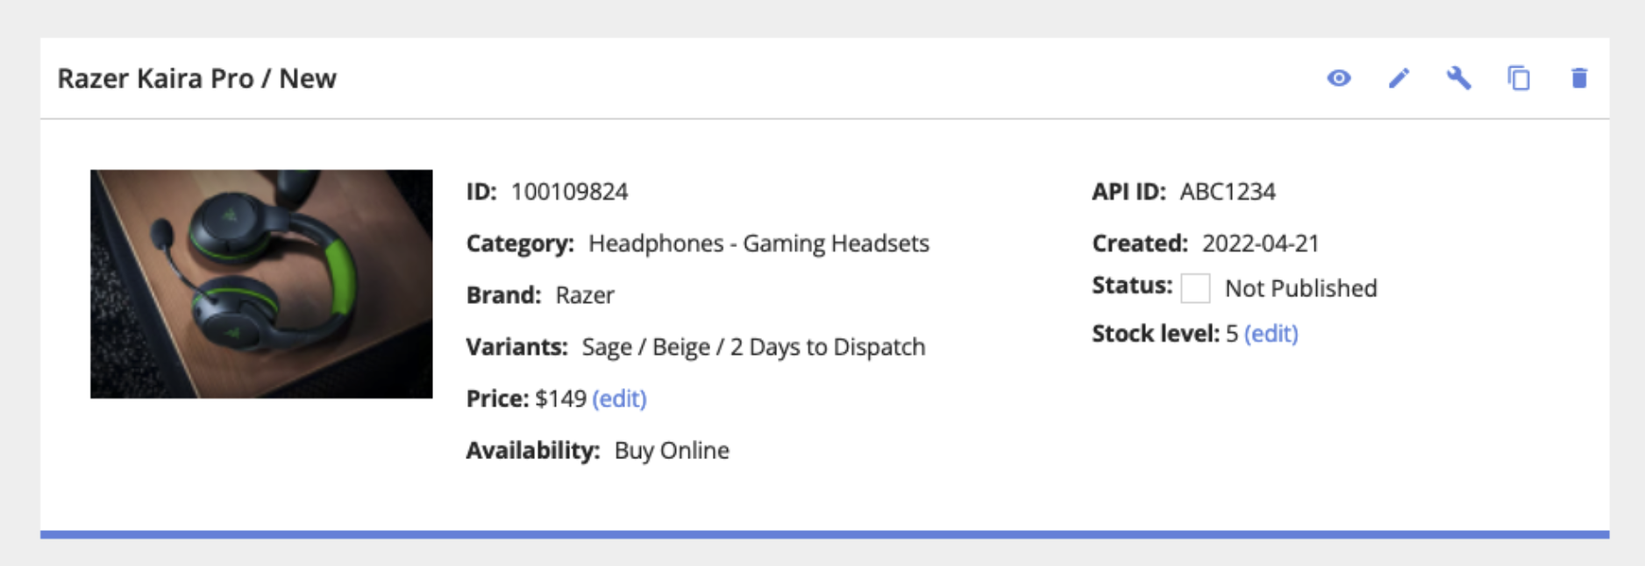Click the pencil edit icon
This screenshot has height=566, width=1645.
click(x=1399, y=78)
